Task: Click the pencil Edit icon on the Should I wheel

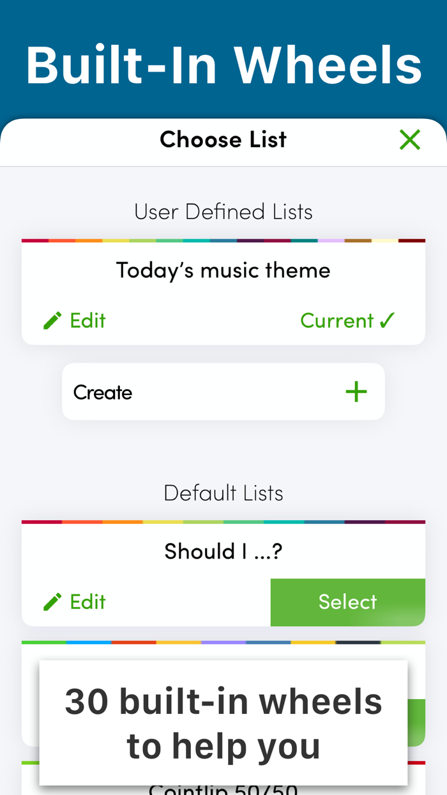Action: pos(52,601)
